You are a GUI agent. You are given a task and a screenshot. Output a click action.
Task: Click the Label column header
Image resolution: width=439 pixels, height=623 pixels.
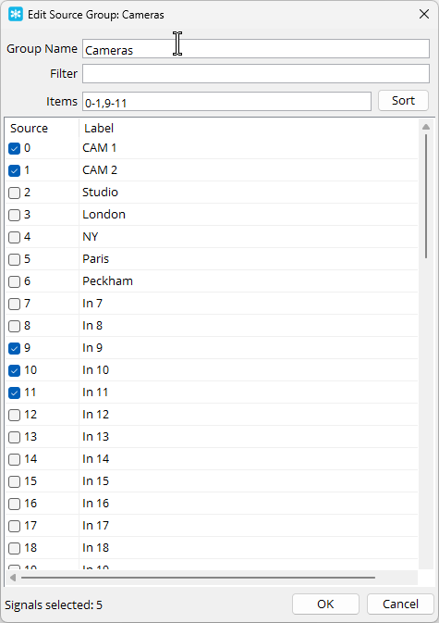(99, 128)
